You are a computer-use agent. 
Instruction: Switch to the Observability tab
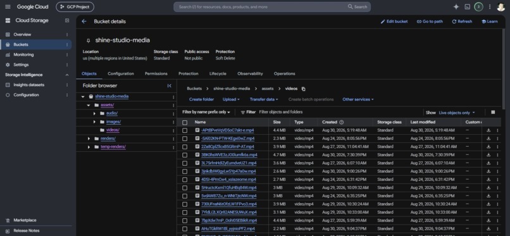click(x=250, y=74)
